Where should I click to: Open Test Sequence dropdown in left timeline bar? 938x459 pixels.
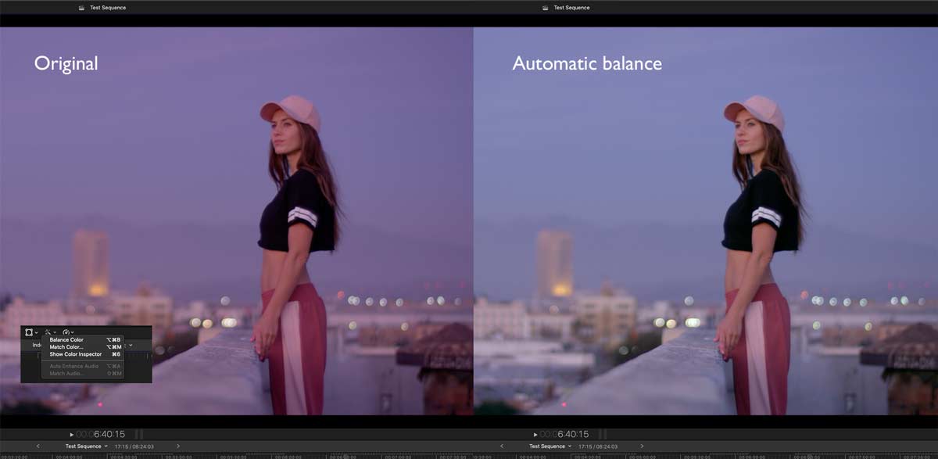[x=87, y=446]
